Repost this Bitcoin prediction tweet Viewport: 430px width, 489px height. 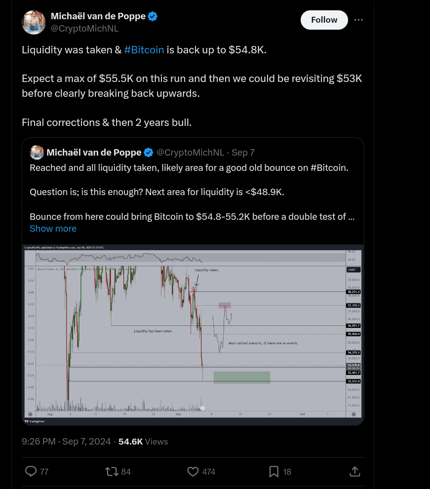tap(112, 472)
